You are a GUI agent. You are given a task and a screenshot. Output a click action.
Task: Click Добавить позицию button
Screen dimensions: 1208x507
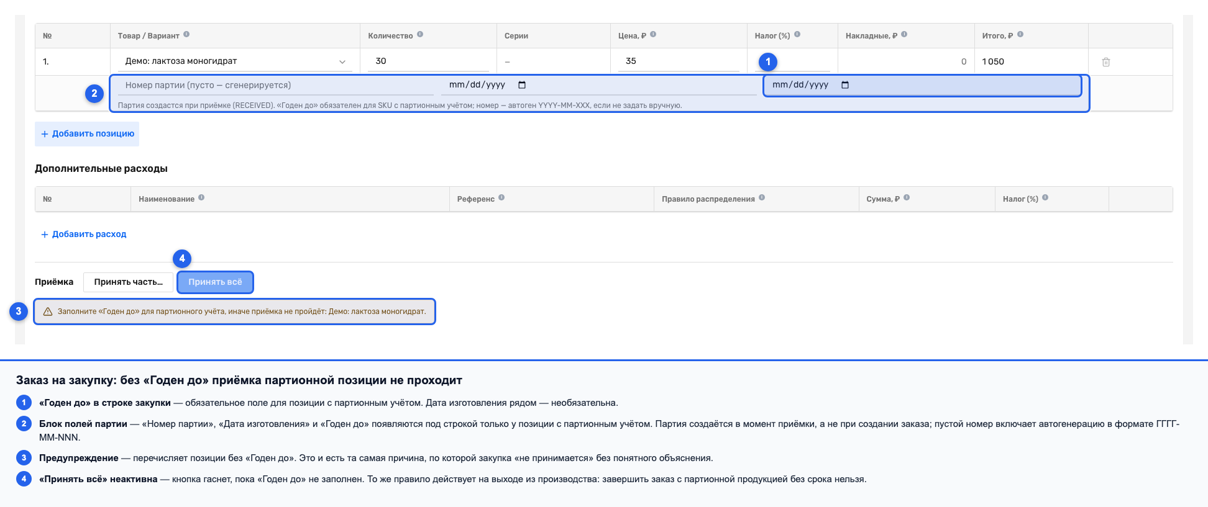pos(87,134)
